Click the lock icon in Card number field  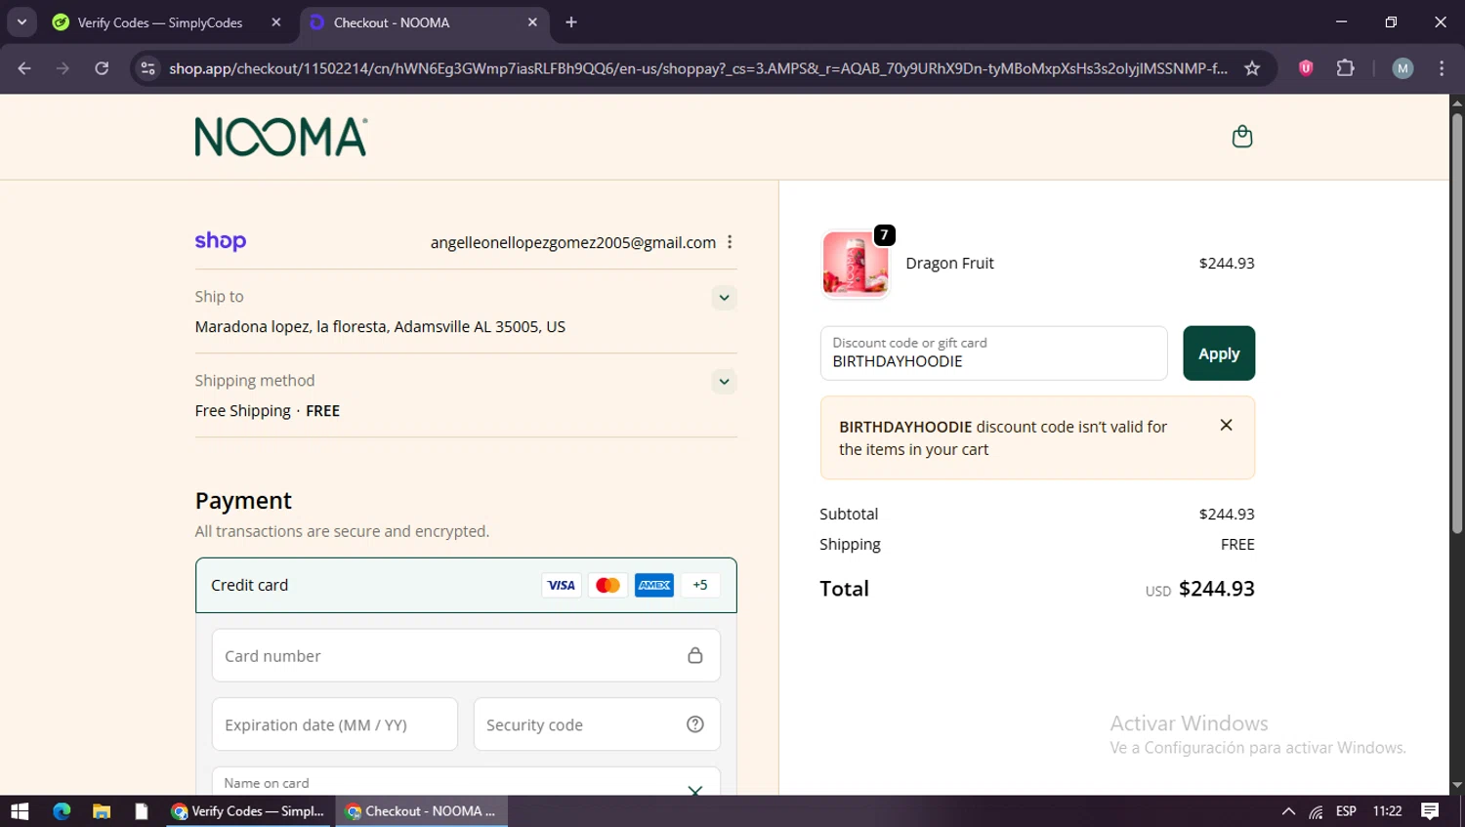point(695,655)
